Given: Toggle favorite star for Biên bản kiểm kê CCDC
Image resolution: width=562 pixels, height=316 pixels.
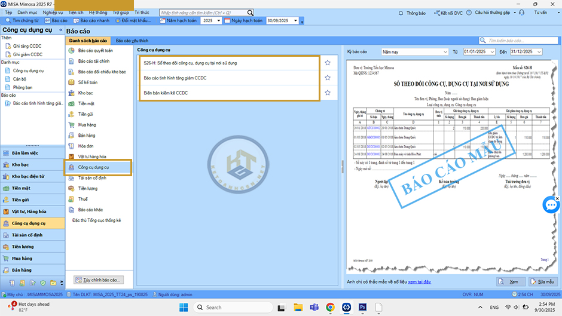Looking at the screenshot, I should [x=327, y=93].
